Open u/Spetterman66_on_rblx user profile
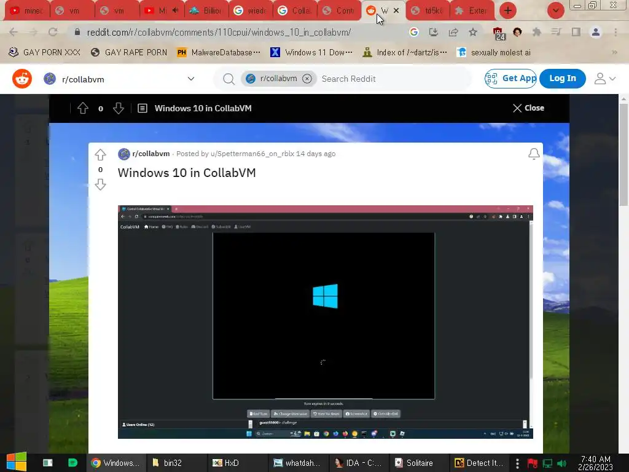629x472 pixels. point(252,154)
